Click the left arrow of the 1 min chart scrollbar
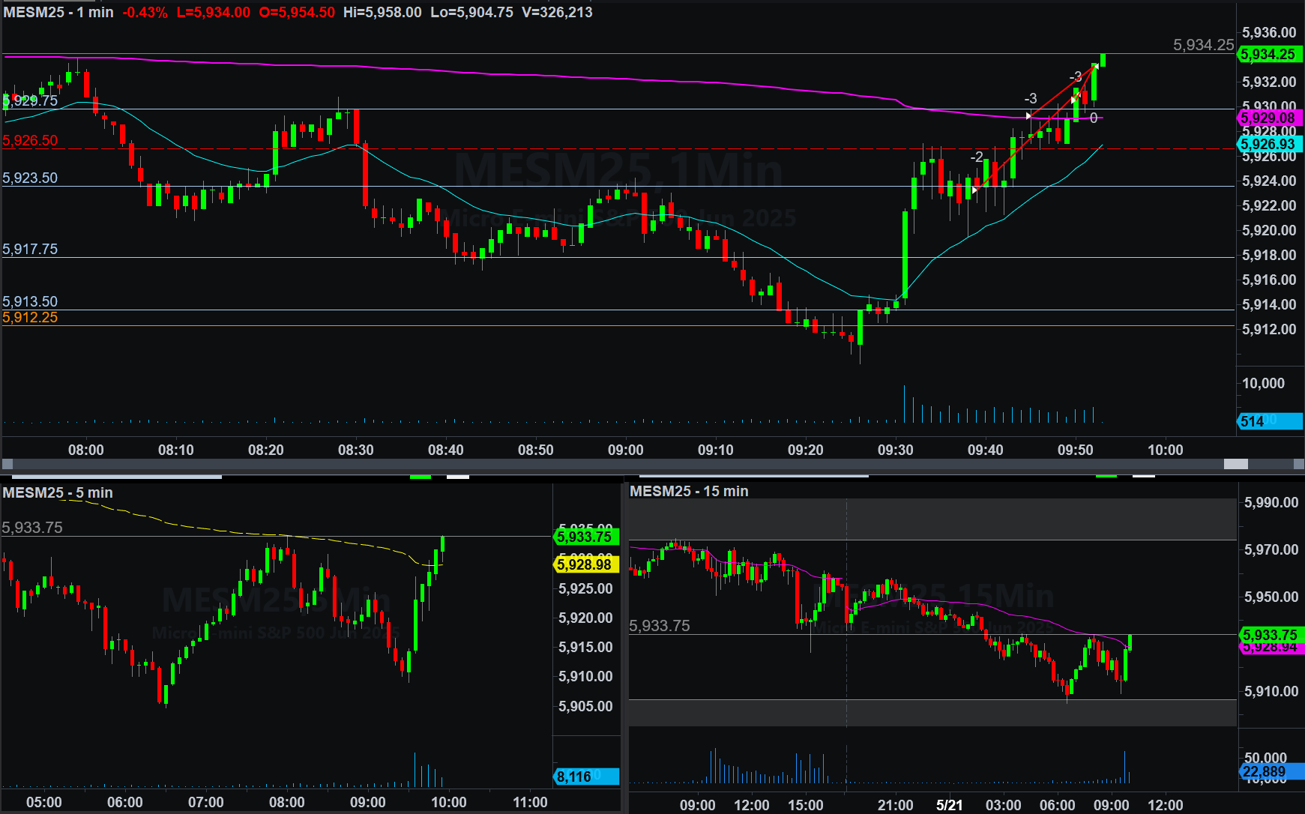This screenshot has height=814, width=1305. (7, 464)
